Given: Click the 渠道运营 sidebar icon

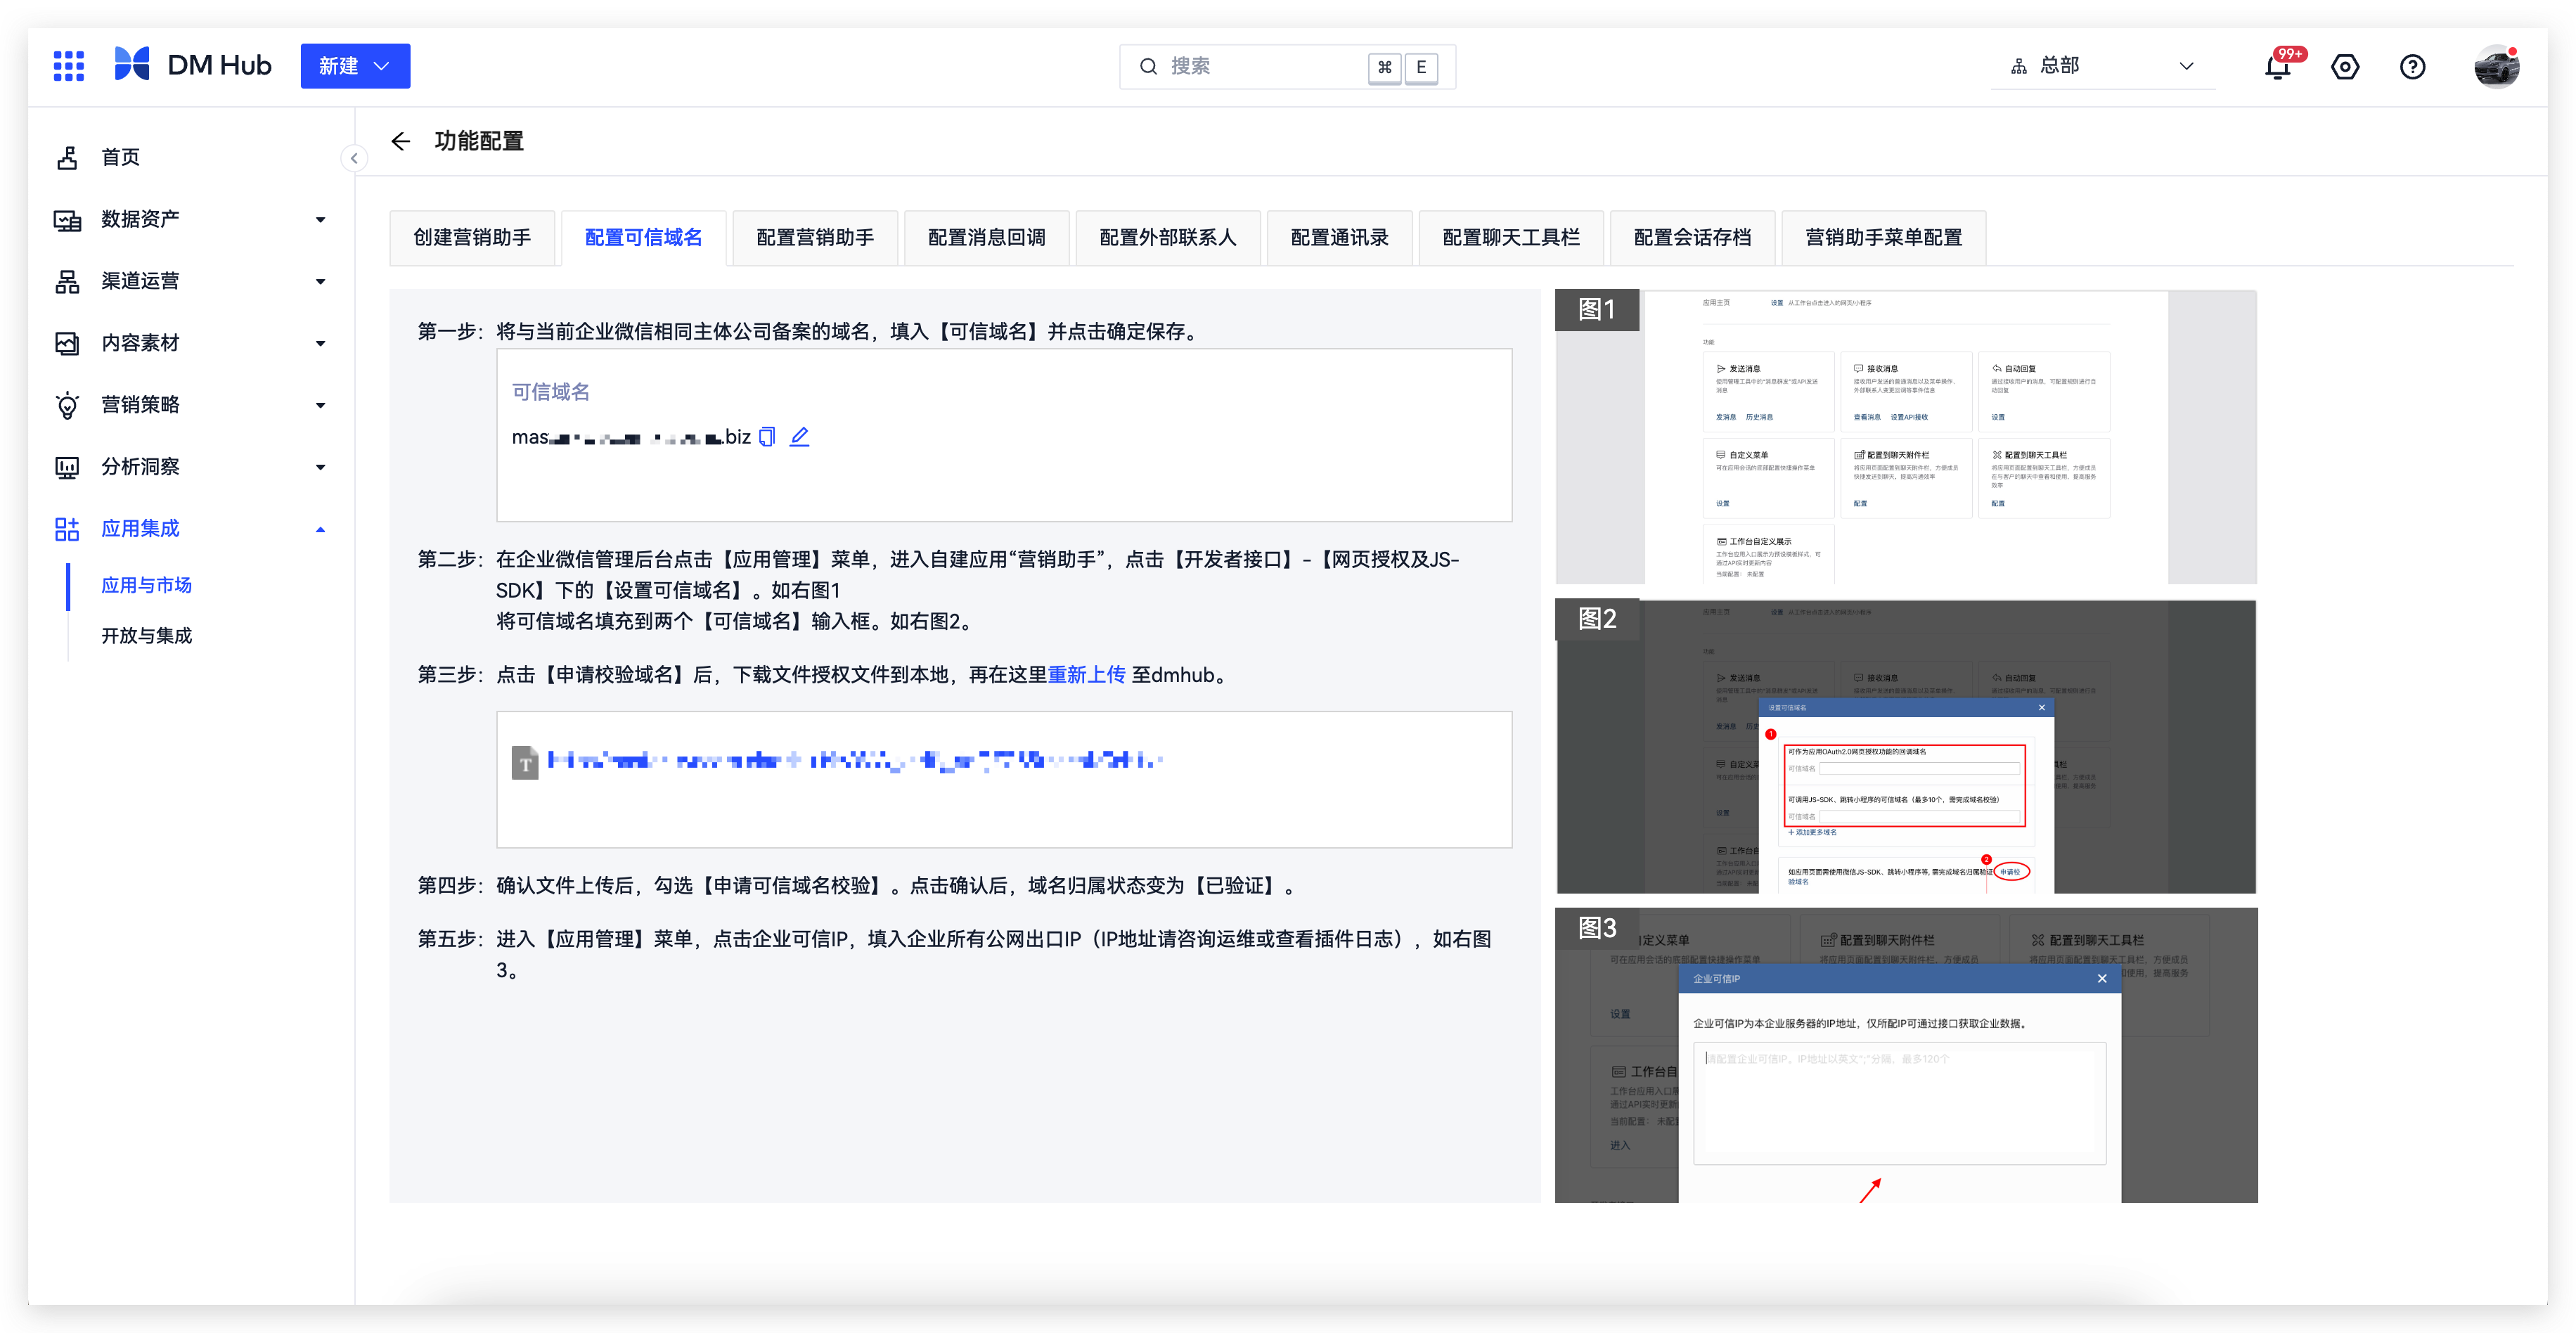Looking at the screenshot, I should (x=67, y=281).
